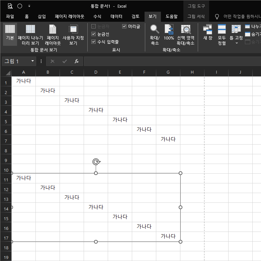
Task: Click the 나누기 split button
Action: tap(253, 26)
